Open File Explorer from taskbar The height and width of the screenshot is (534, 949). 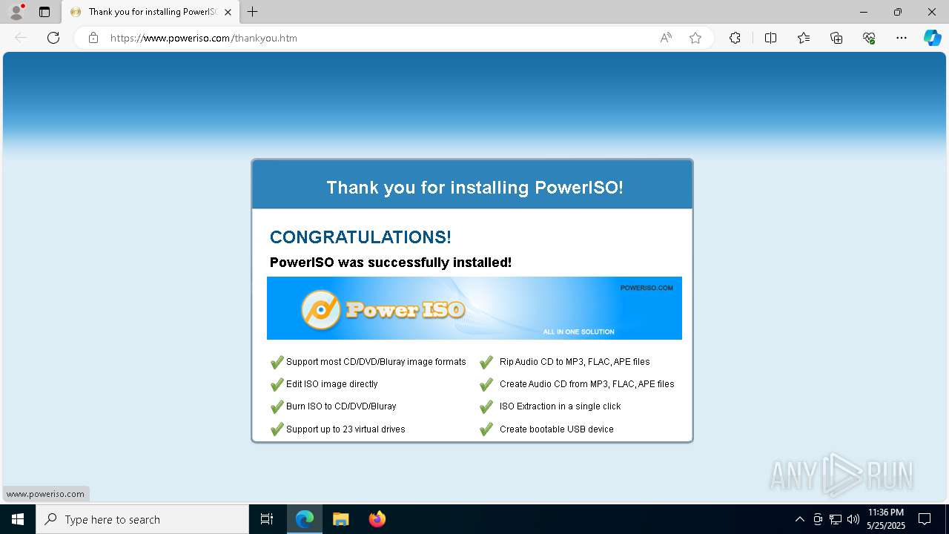340,519
